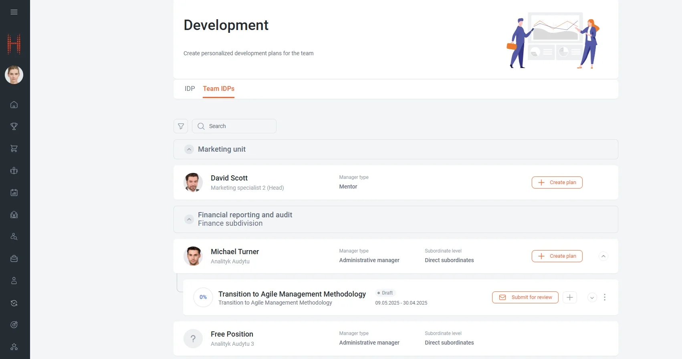
Task: Click Submit for review button
Action: tap(525, 297)
